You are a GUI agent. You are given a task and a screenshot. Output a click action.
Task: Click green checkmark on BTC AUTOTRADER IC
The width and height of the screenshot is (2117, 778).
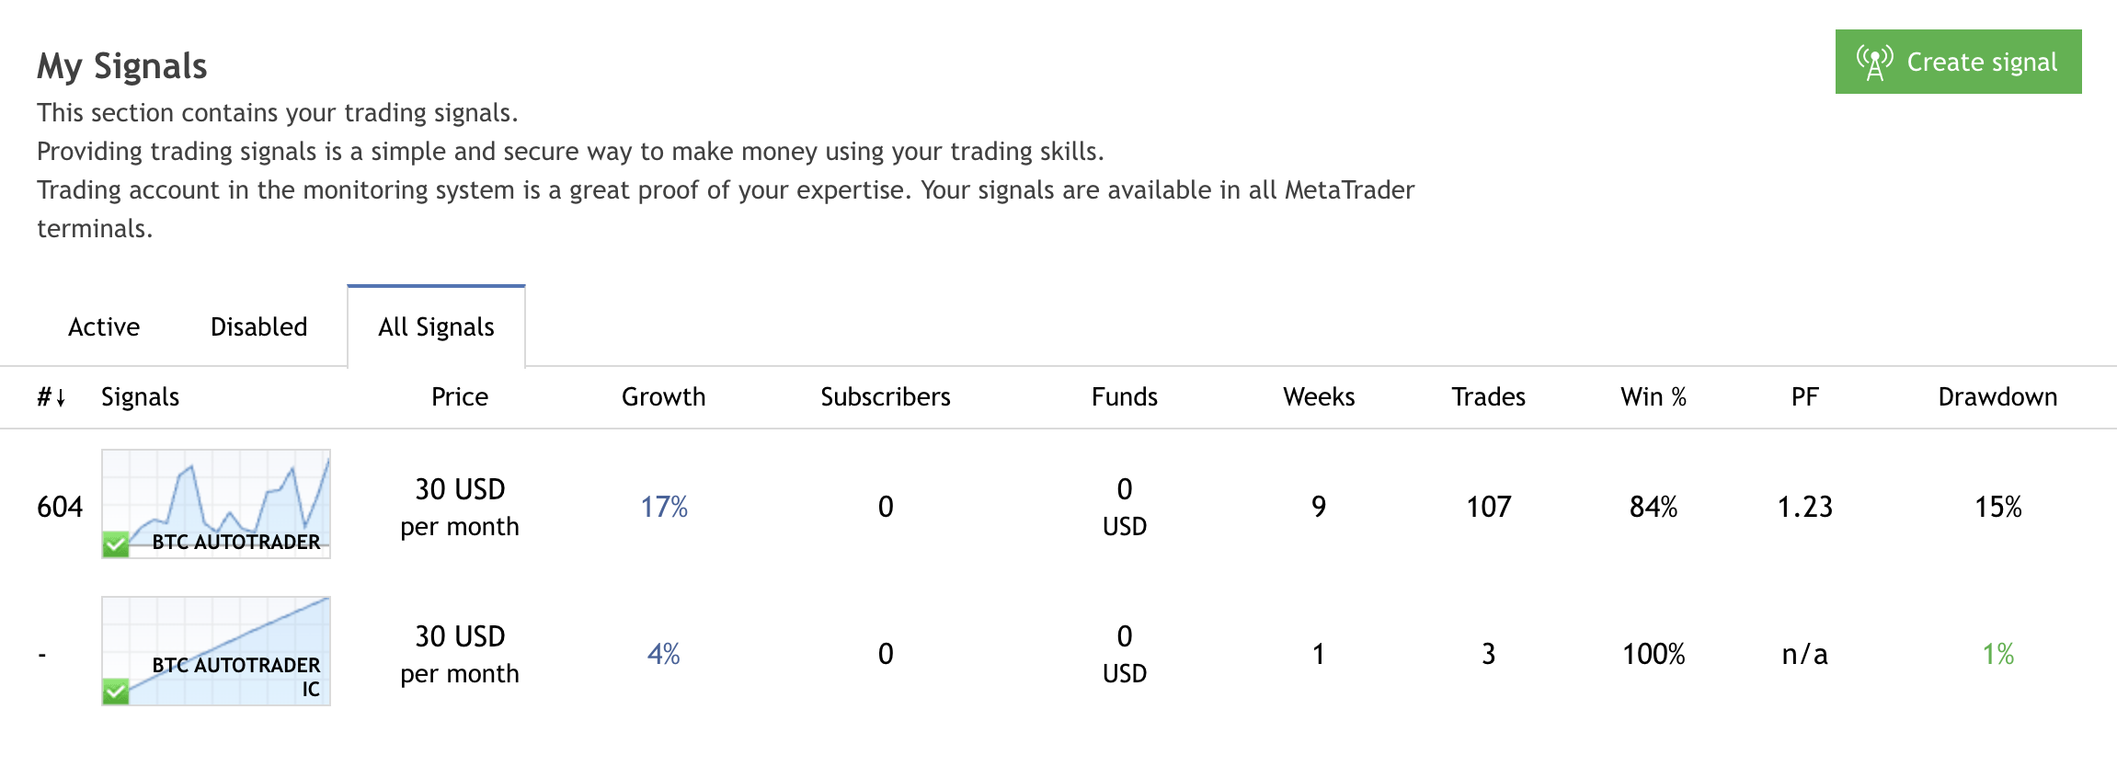coord(116,692)
